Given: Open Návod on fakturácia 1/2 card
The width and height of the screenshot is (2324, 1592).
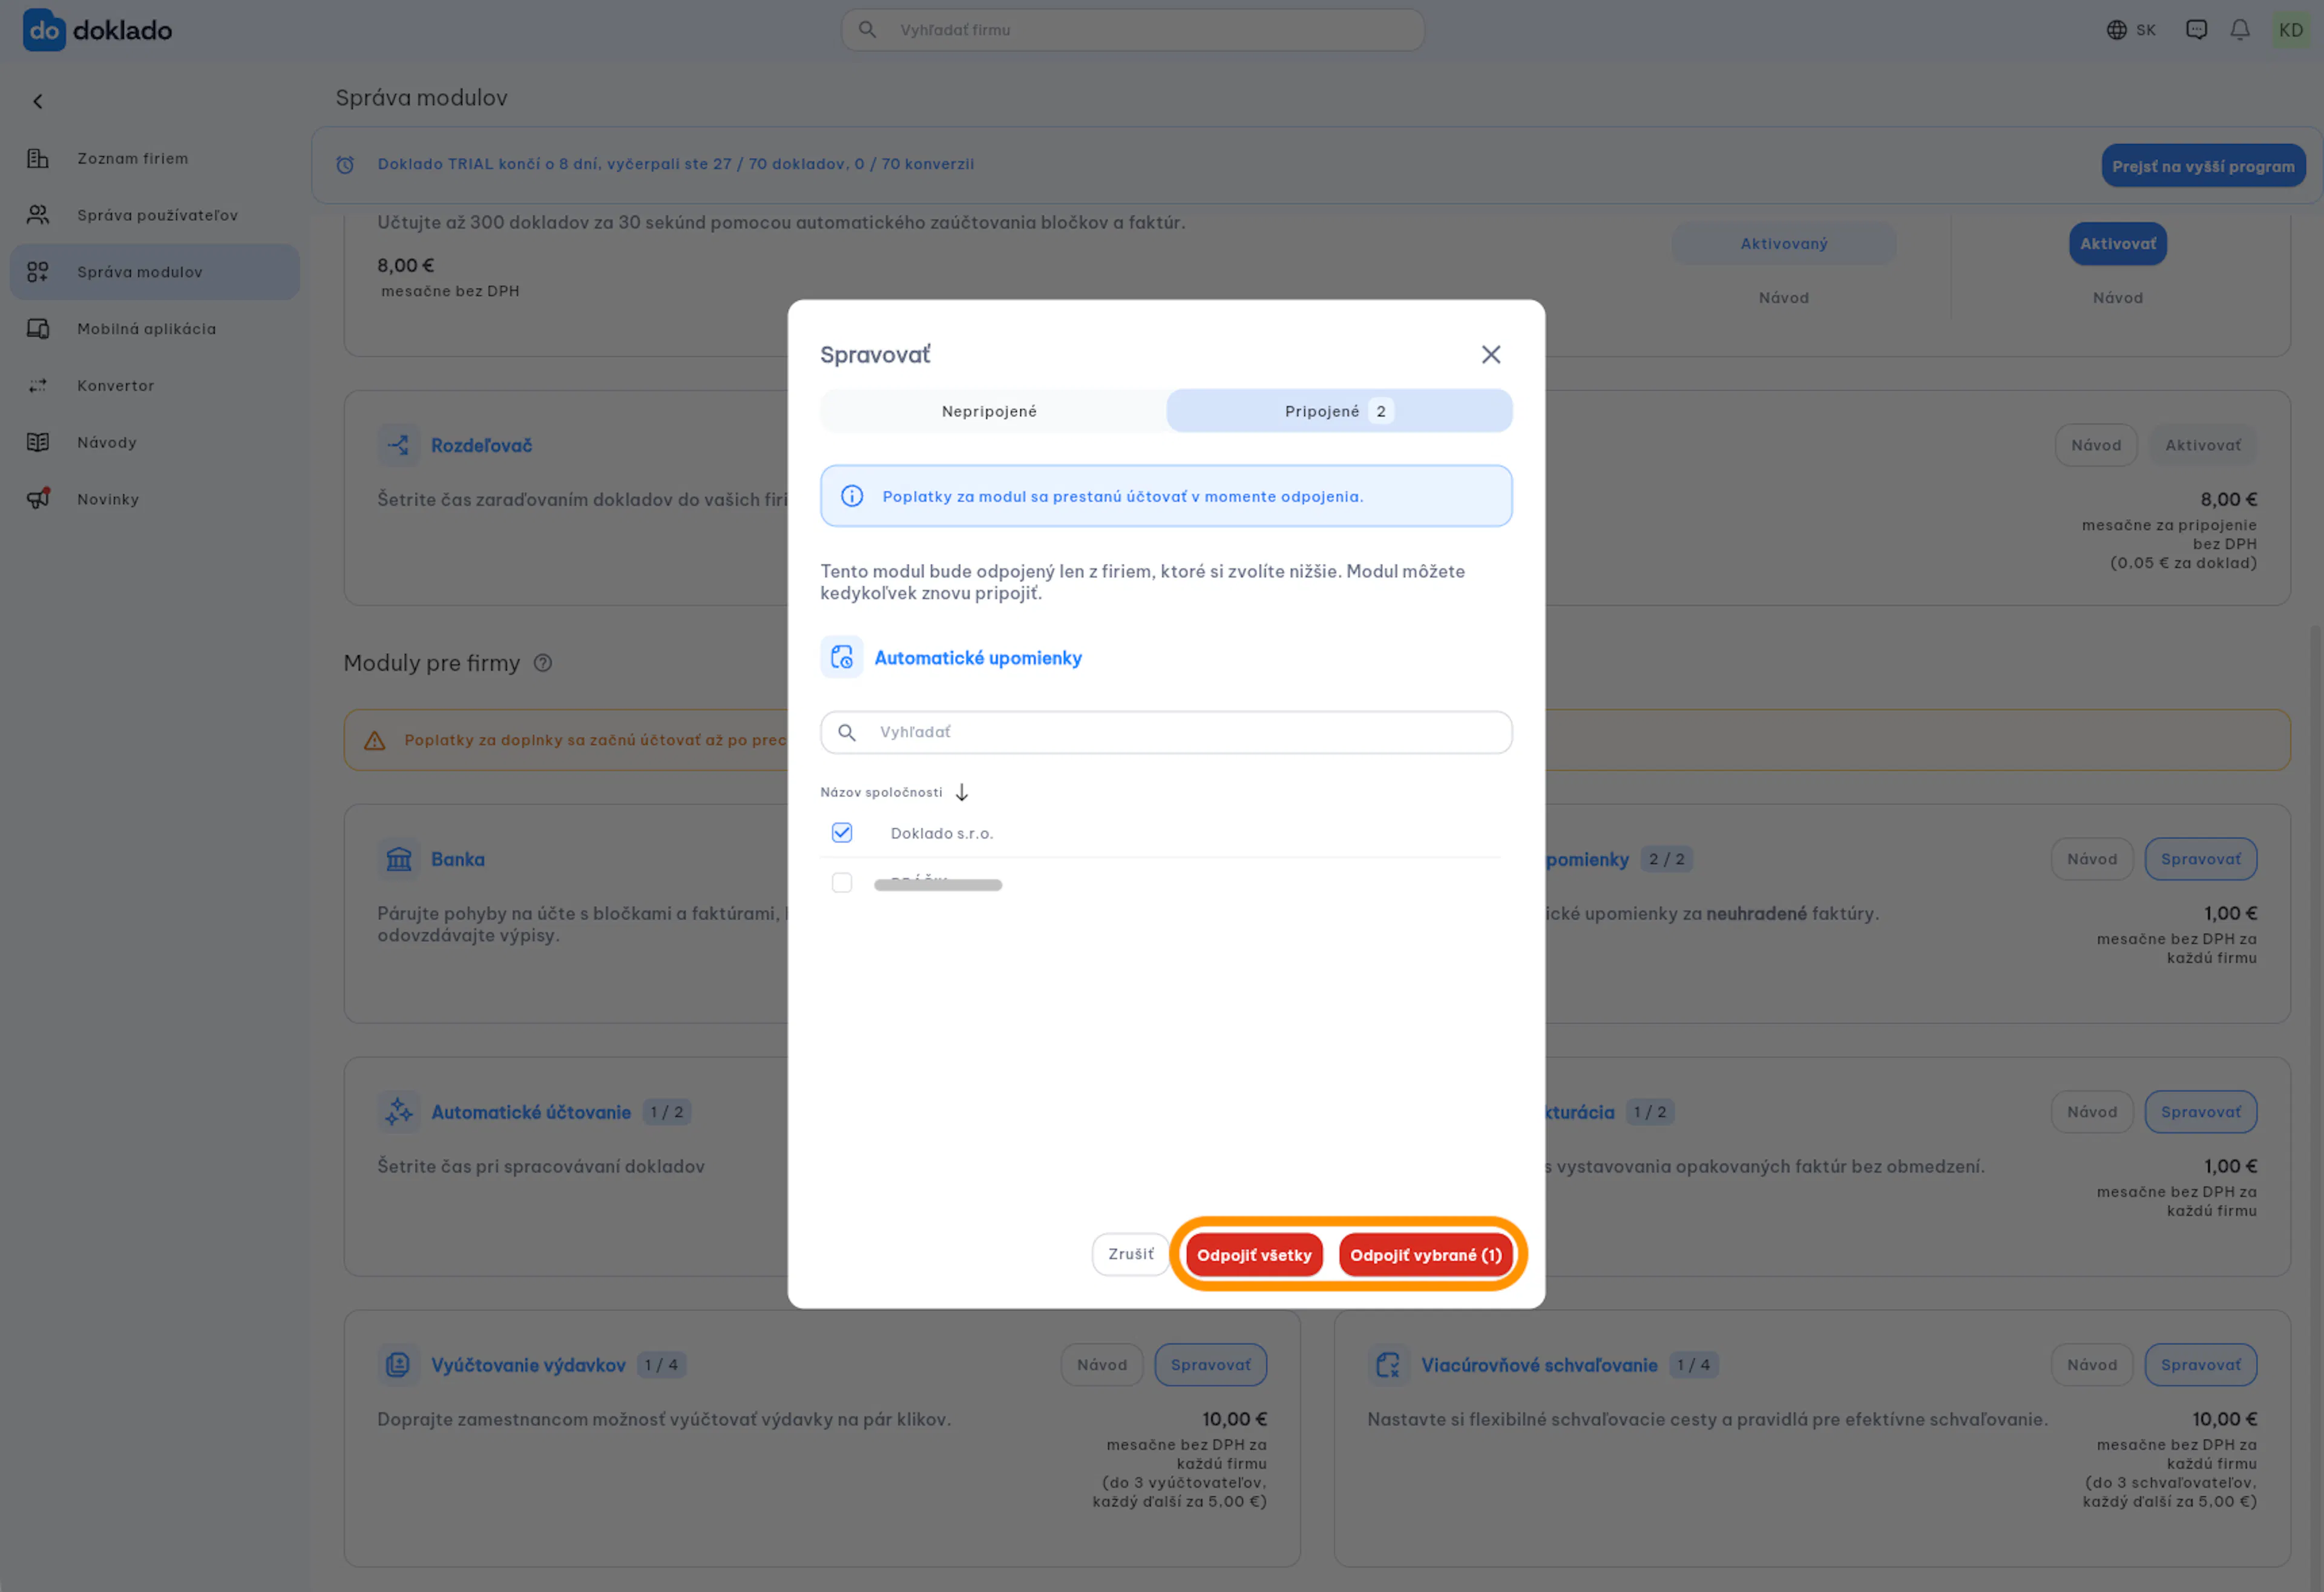Looking at the screenshot, I should point(2092,1112).
